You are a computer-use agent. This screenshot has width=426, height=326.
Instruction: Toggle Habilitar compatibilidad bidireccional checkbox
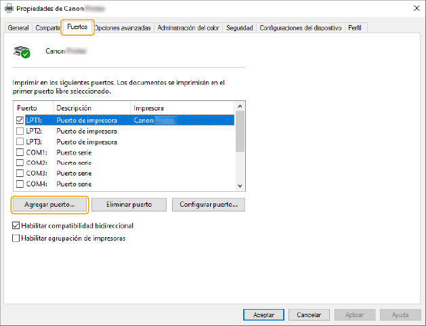click(16, 226)
